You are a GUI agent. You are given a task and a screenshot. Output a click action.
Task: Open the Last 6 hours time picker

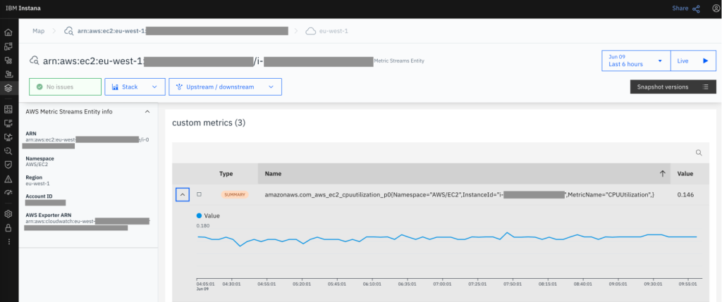point(636,61)
